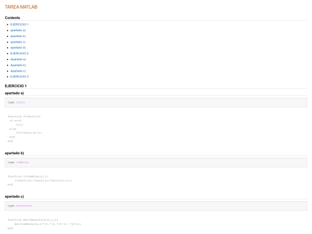This screenshot has height=234, width=312.
Task: Follow the lowercase 'apartado b)' contents link
Action: pos(18,36)
